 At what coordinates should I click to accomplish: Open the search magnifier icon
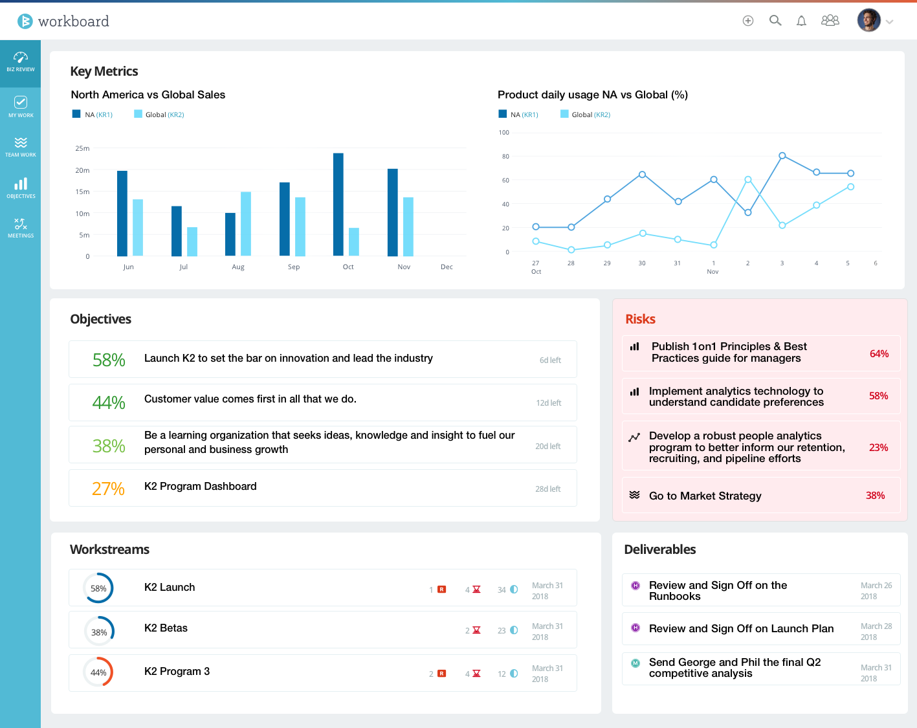tap(775, 21)
